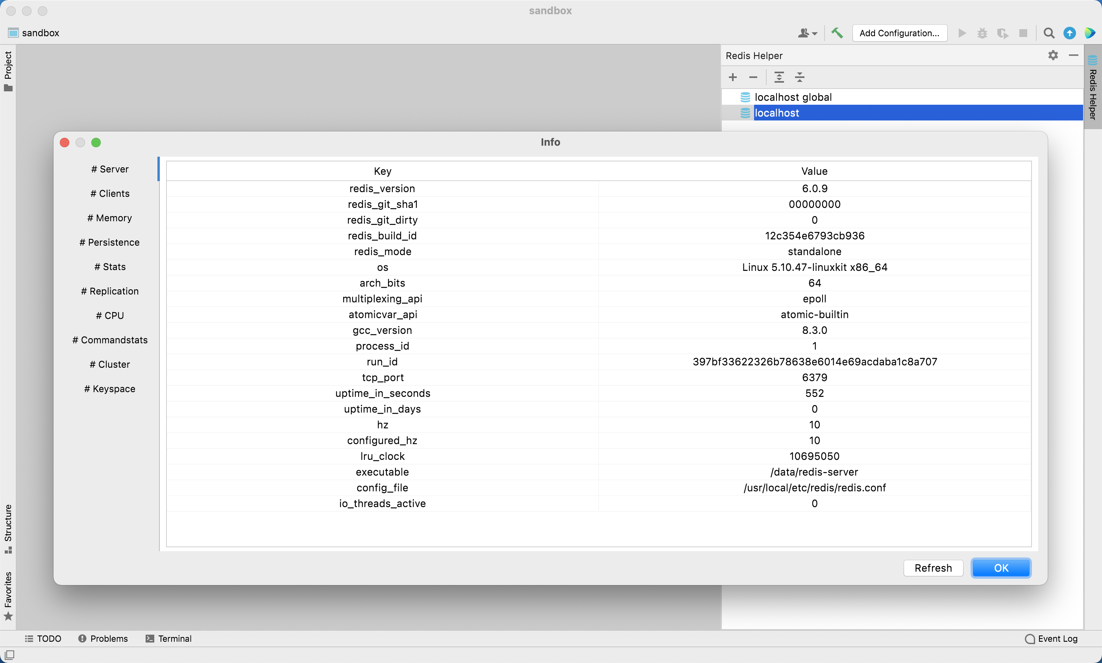Screen dimensions: 1102x663
Task: Switch to the # Memory section
Action: [109, 218]
